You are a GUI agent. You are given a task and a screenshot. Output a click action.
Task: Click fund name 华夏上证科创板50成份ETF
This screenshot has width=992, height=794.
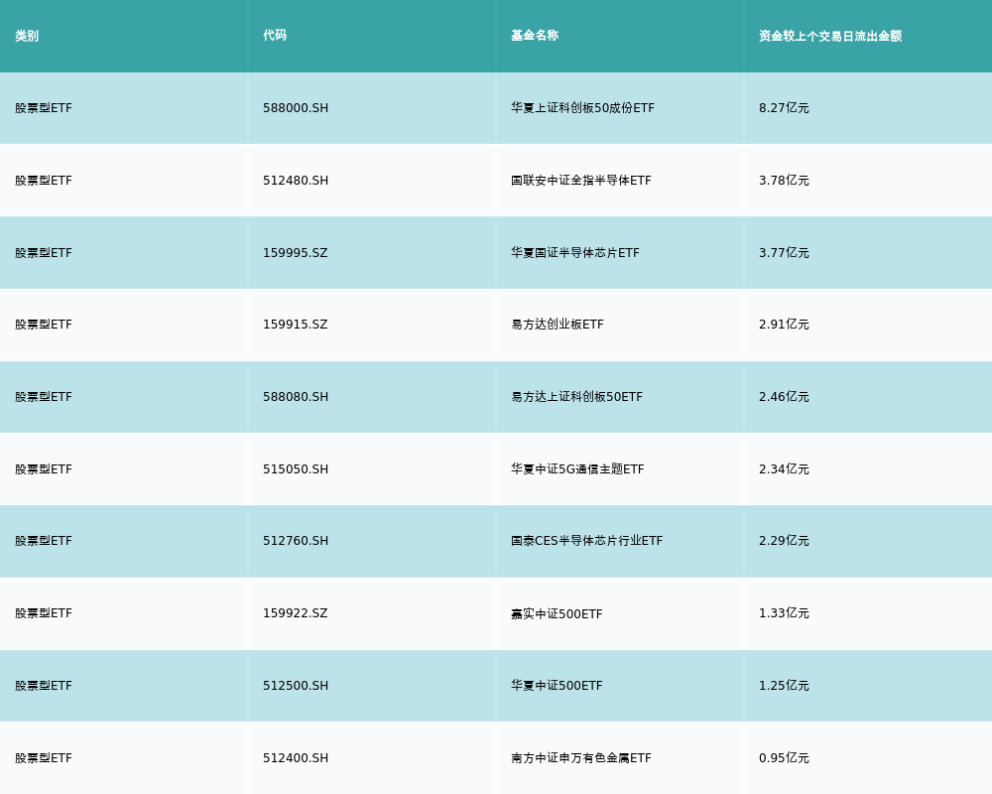[582, 108]
